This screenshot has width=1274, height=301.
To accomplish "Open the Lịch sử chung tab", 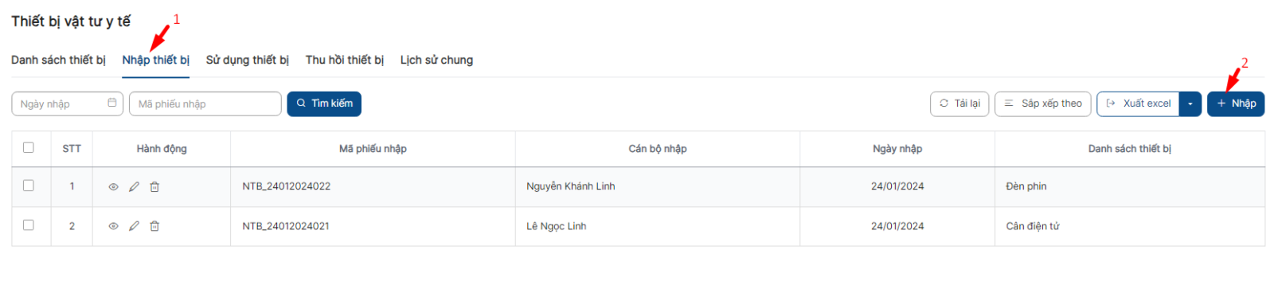I will coord(436,60).
